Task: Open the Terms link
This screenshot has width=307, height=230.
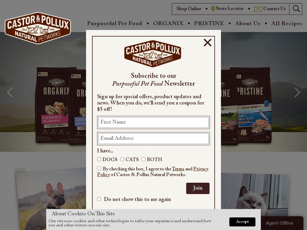Action: click(x=178, y=169)
